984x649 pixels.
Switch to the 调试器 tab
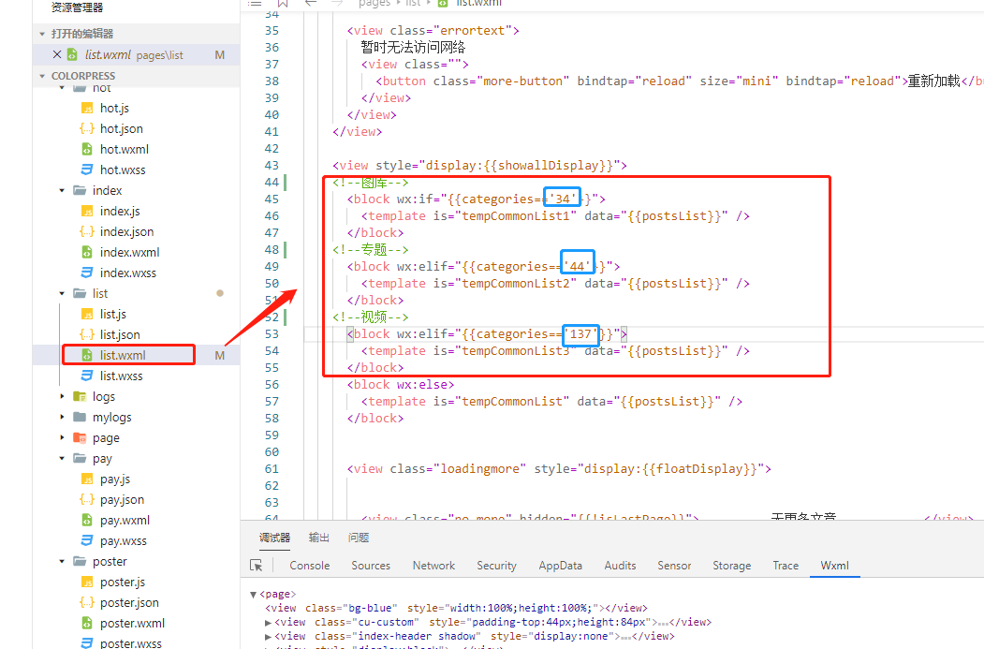click(275, 538)
